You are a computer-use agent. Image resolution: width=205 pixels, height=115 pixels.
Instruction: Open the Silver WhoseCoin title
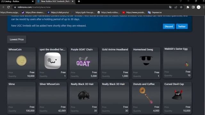[50, 84]
